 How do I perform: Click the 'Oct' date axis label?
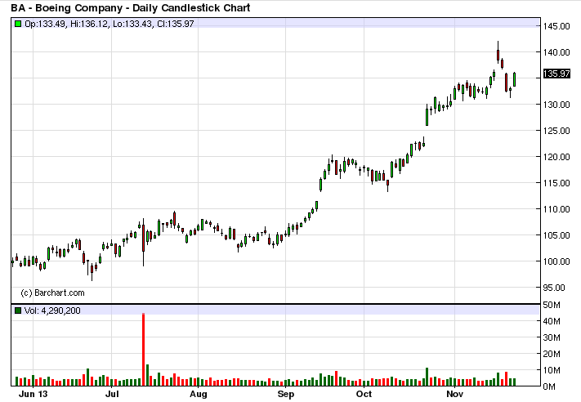click(364, 394)
